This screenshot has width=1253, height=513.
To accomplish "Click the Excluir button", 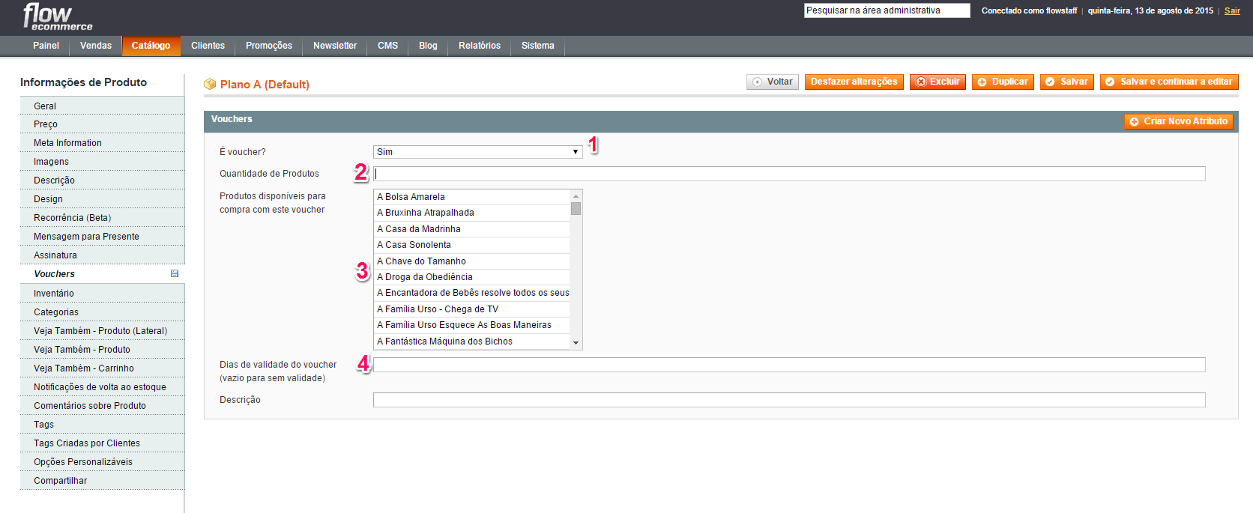I will click(x=938, y=82).
